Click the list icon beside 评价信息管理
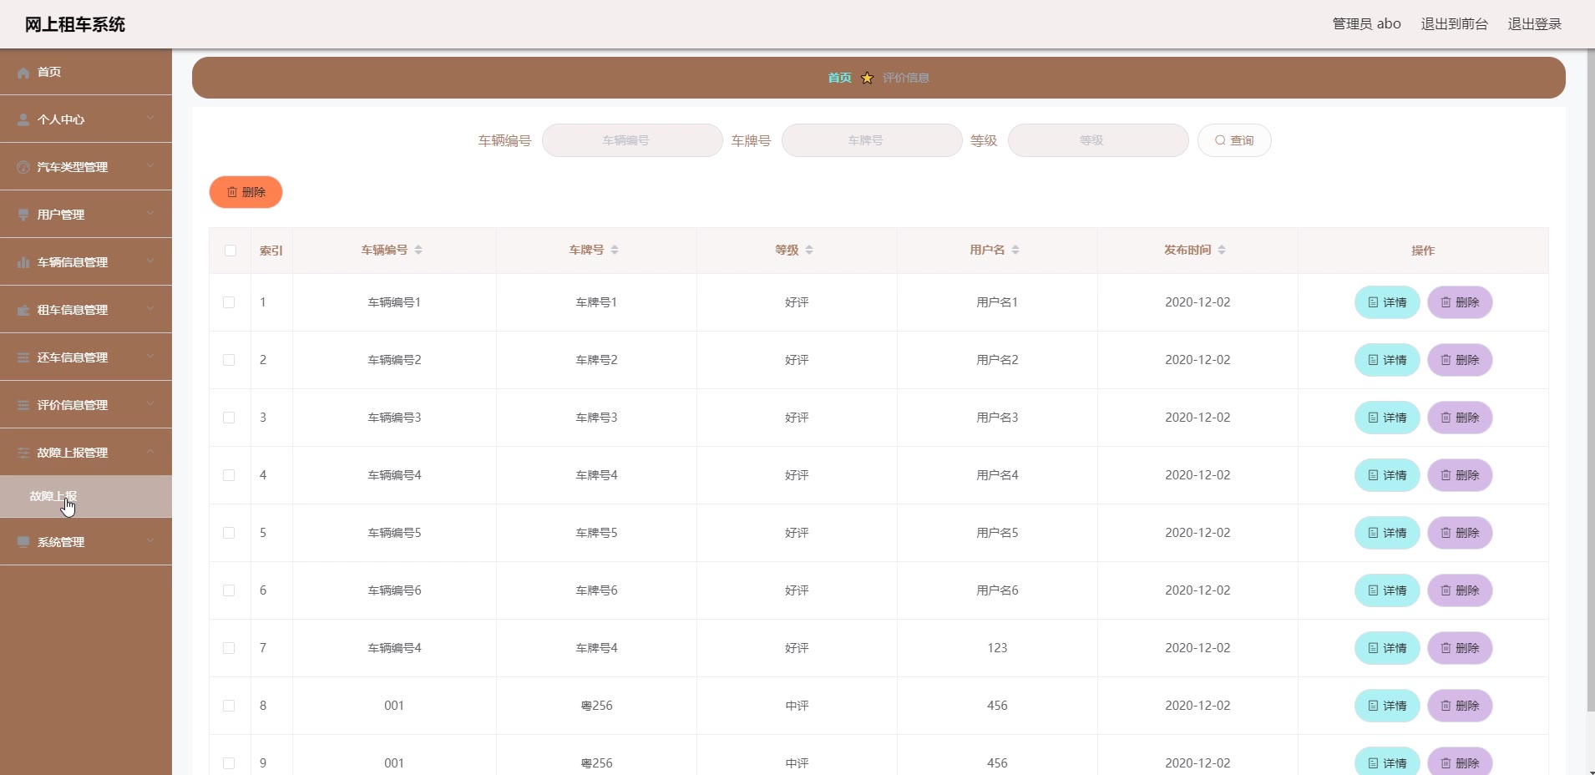The image size is (1595, 775). click(x=23, y=406)
